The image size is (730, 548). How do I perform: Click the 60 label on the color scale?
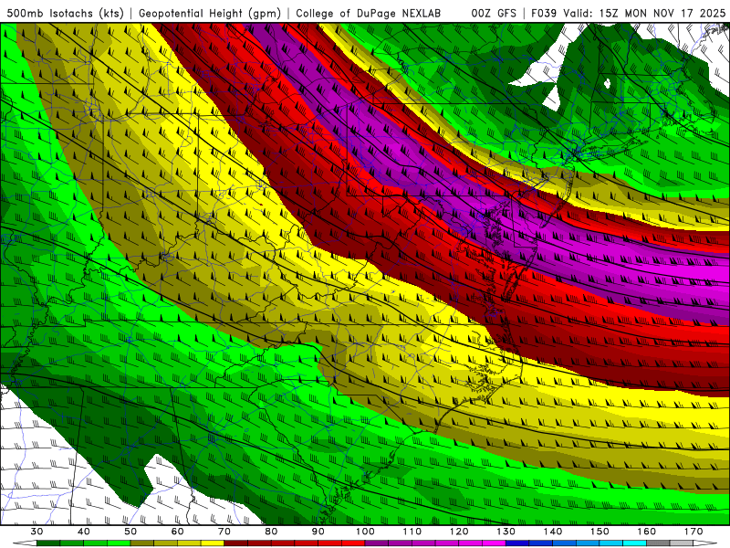pyautogui.click(x=177, y=532)
